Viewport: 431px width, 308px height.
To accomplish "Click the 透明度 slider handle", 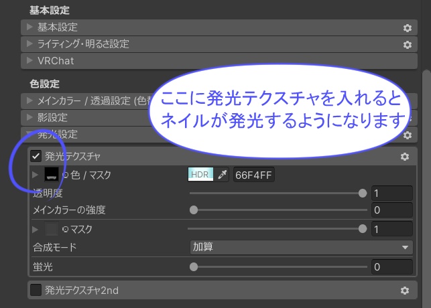I will point(363,194).
